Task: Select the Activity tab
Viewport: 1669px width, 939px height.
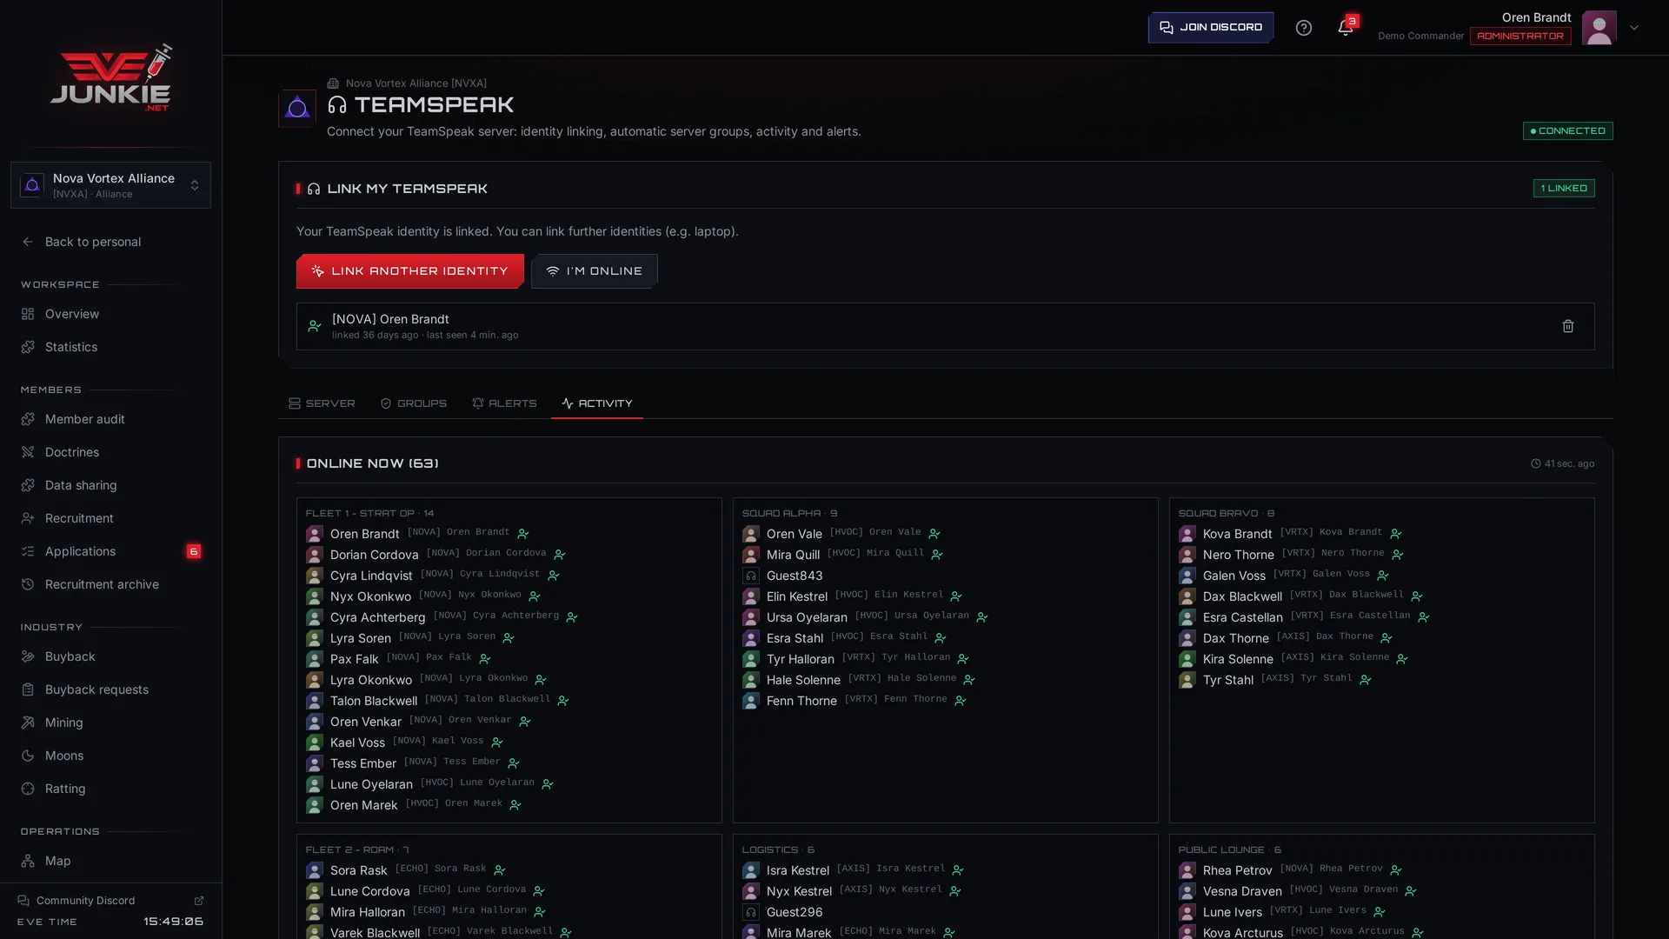Action: 597,403
